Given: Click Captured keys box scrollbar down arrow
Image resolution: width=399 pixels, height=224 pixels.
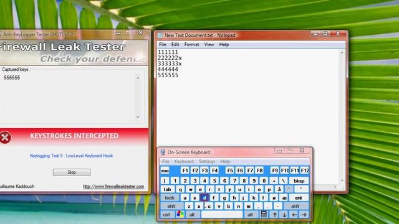Looking at the screenshot, I should [x=138, y=117].
